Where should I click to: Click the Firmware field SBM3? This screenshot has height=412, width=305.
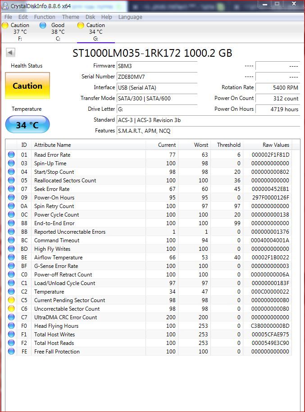[x=157, y=66]
